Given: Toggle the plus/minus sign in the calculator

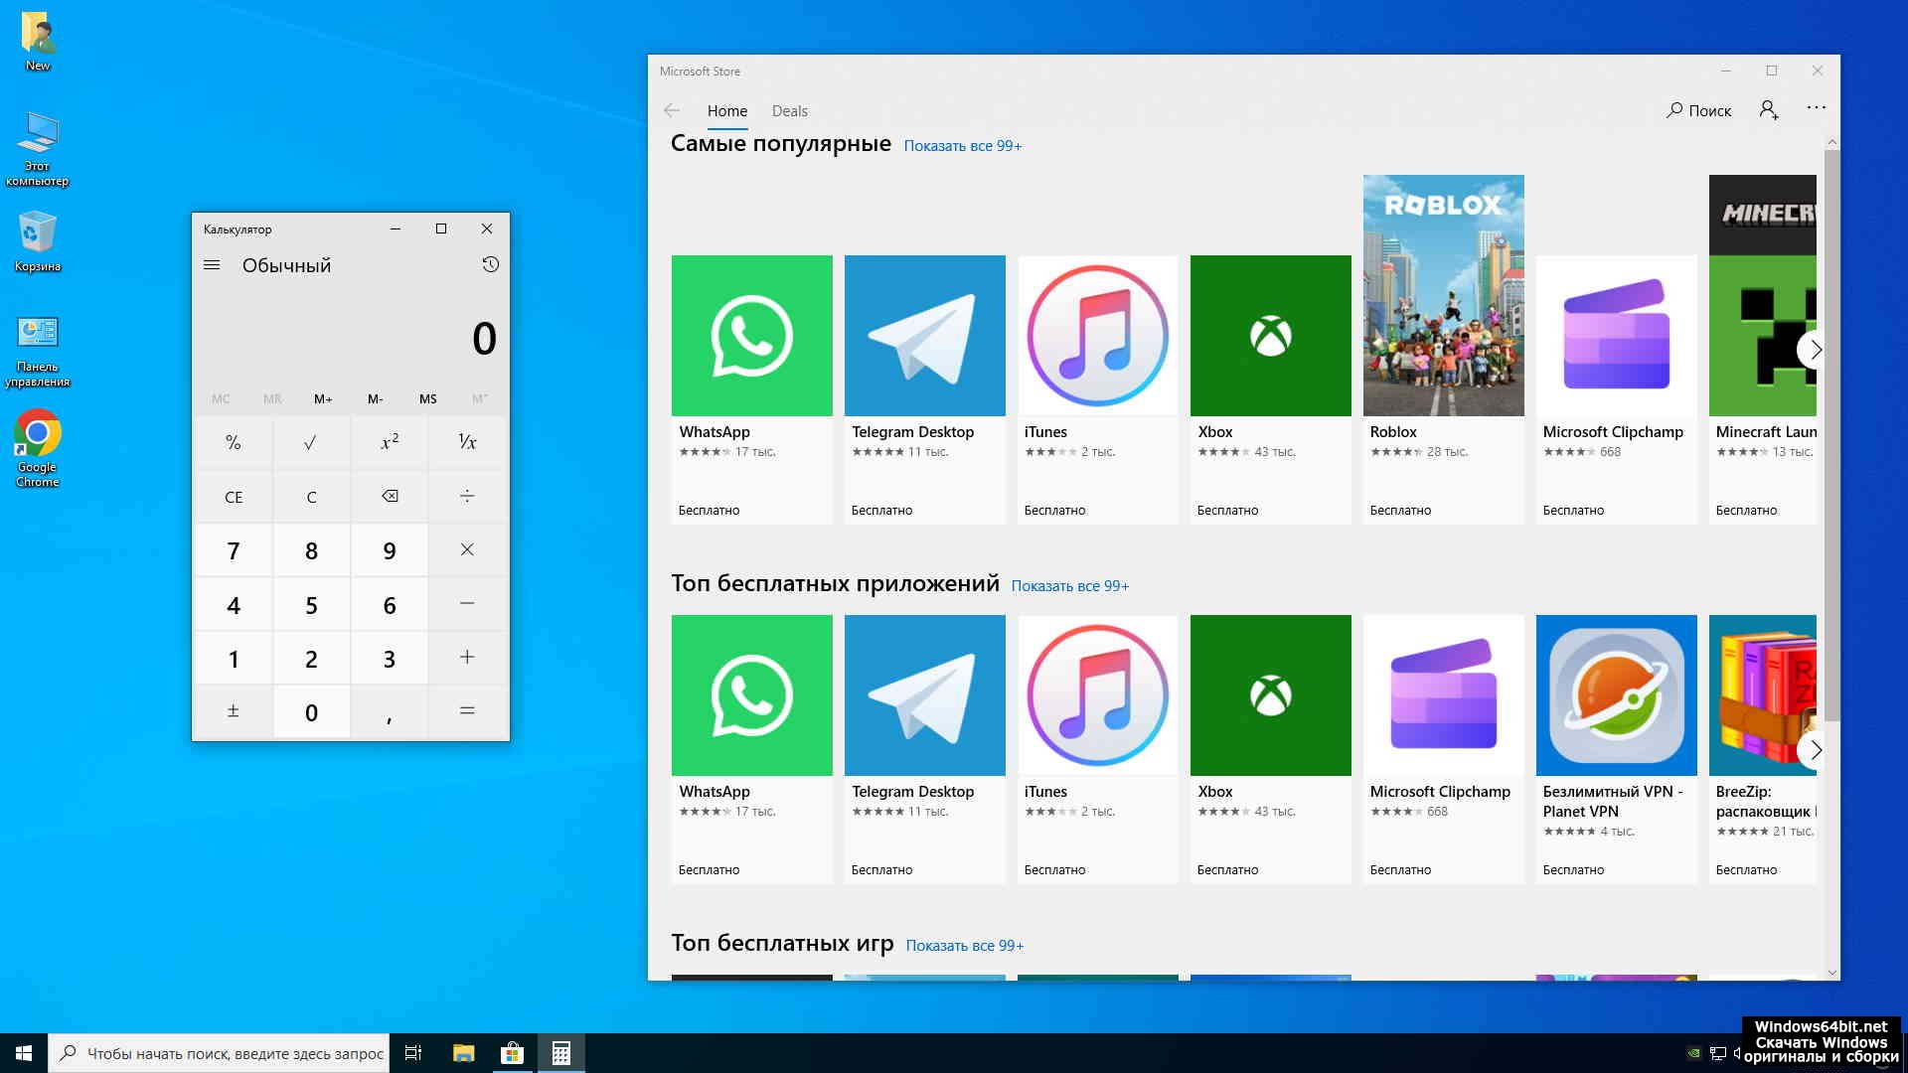Looking at the screenshot, I should click(x=233, y=711).
